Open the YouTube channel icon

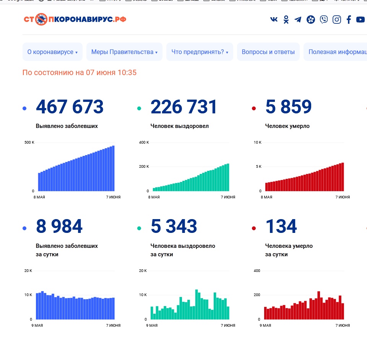pyautogui.click(x=360, y=20)
